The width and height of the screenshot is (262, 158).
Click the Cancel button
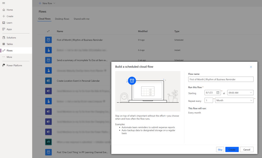(x=247, y=150)
